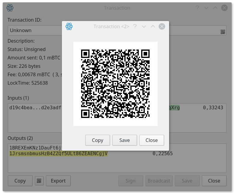This screenshot has width=234, height=193.
Task: Click the Size: 226 bytes text
Action: pos(24,66)
